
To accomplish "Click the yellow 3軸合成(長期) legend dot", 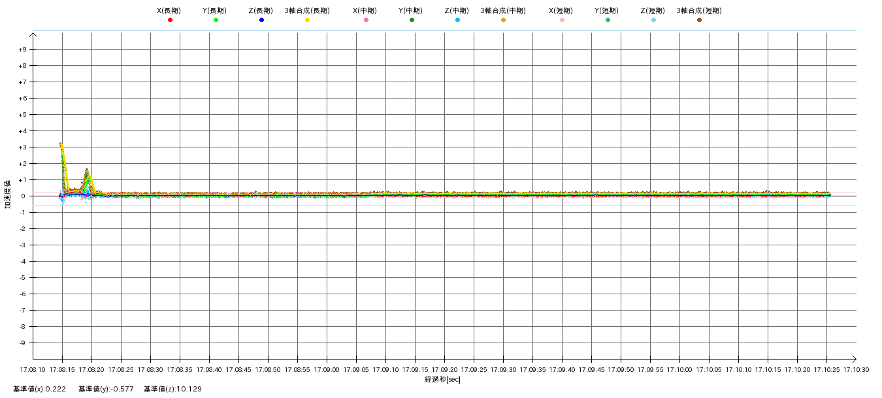I will pos(307,20).
